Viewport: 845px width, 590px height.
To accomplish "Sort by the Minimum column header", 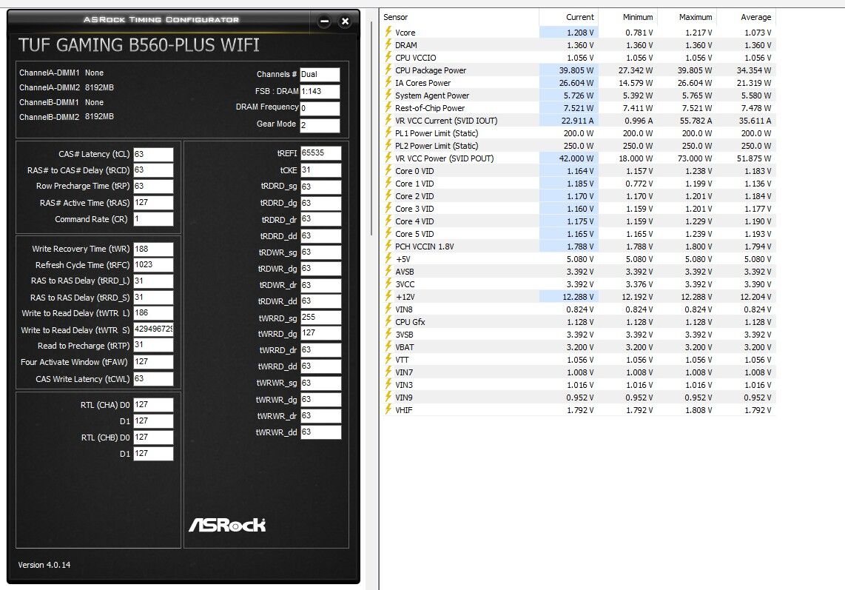I will [627, 17].
